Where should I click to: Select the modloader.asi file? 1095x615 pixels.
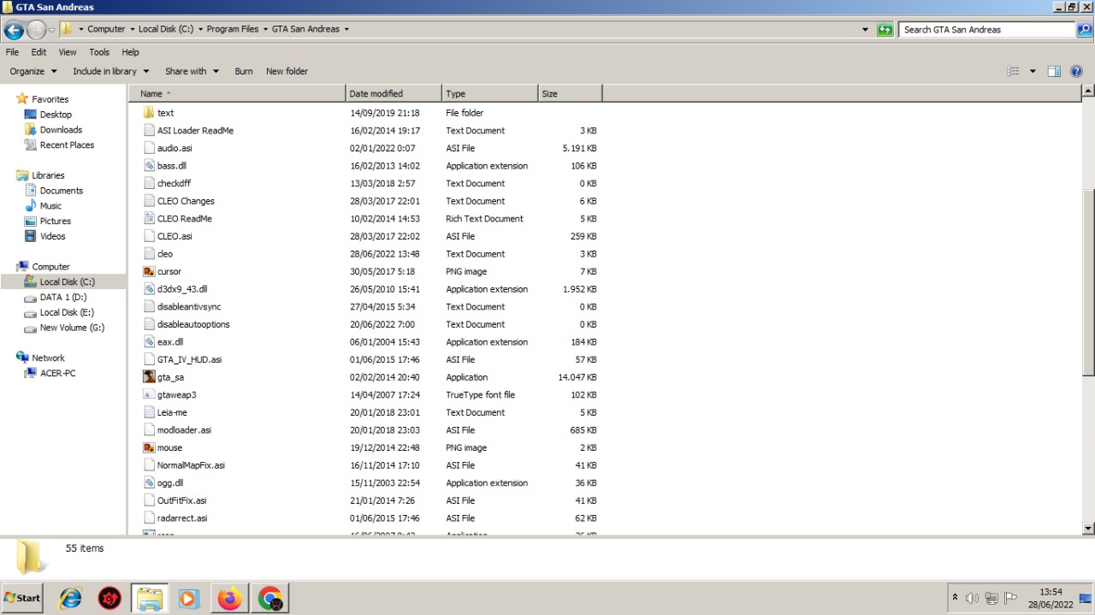(x=184, y=430)
